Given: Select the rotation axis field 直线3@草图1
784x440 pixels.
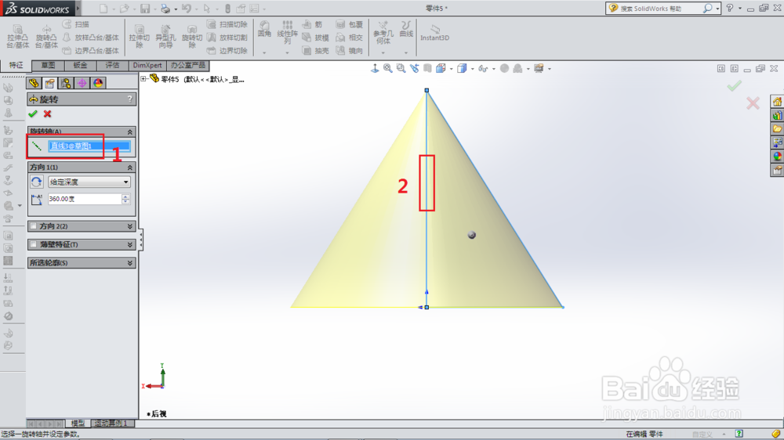Looking at the screenshot, I should point(89,146).
